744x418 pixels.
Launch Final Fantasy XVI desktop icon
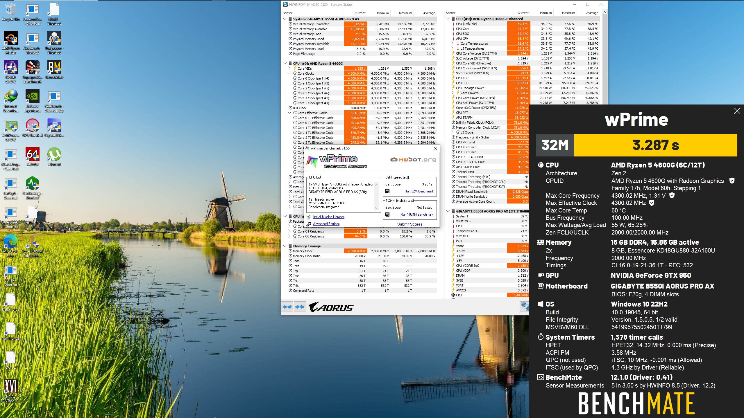(x=11, y=391)
